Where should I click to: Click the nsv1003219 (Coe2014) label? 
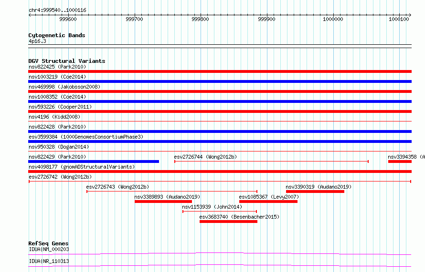[57, 77]
